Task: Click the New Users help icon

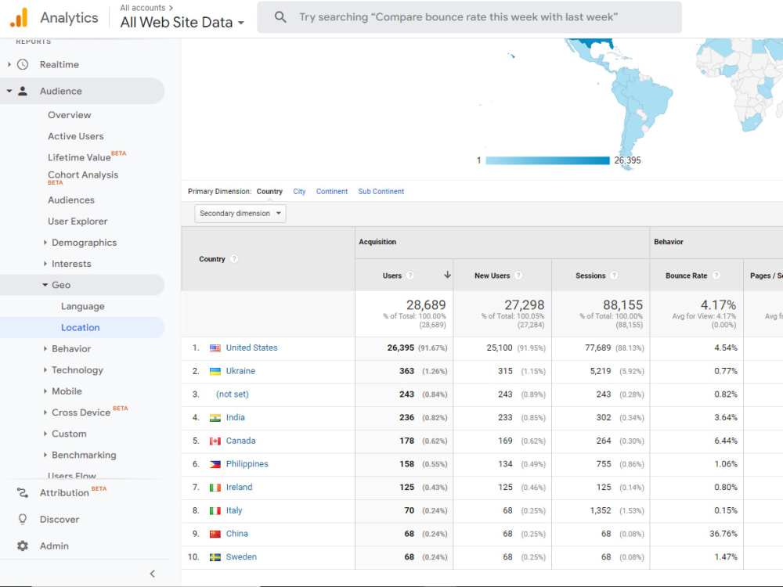Action: [x=518, y=275]
